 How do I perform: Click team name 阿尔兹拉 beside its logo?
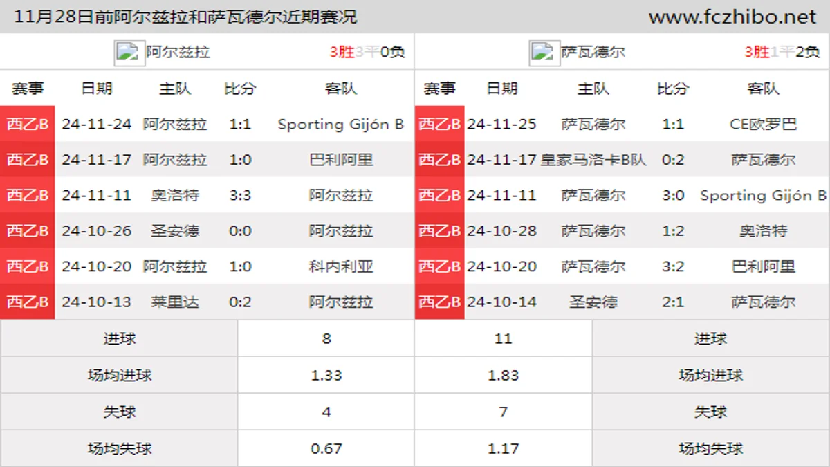[x=178, y=52]
